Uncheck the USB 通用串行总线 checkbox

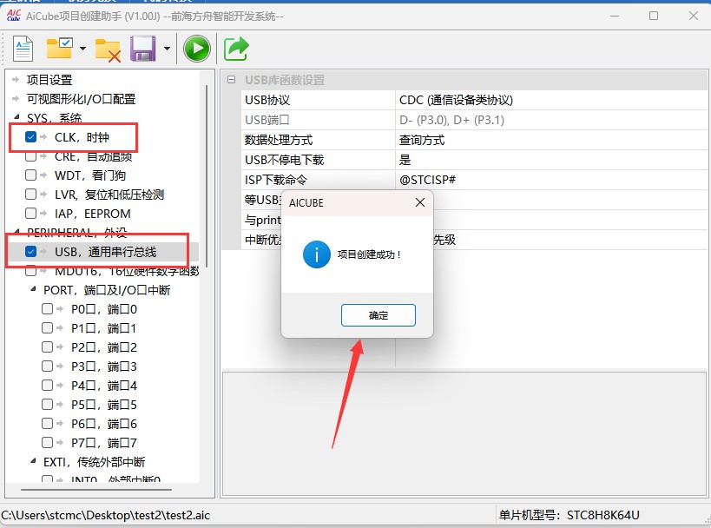(31, 251)
